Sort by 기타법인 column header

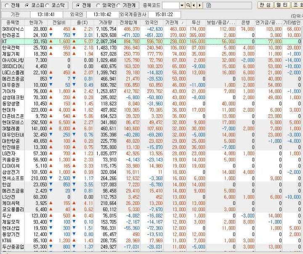[x=292, y=23]
